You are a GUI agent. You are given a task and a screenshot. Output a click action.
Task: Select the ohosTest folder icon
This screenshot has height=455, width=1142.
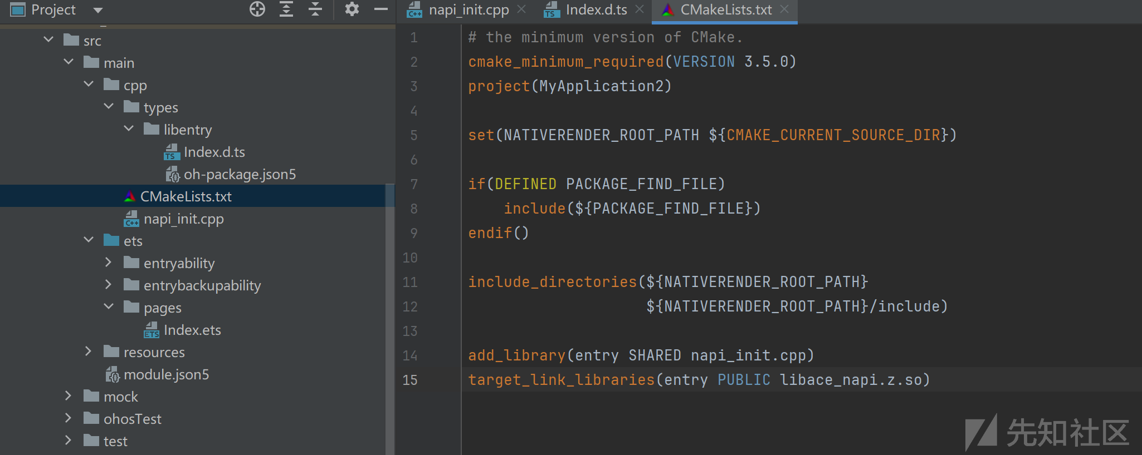(91, 418)
